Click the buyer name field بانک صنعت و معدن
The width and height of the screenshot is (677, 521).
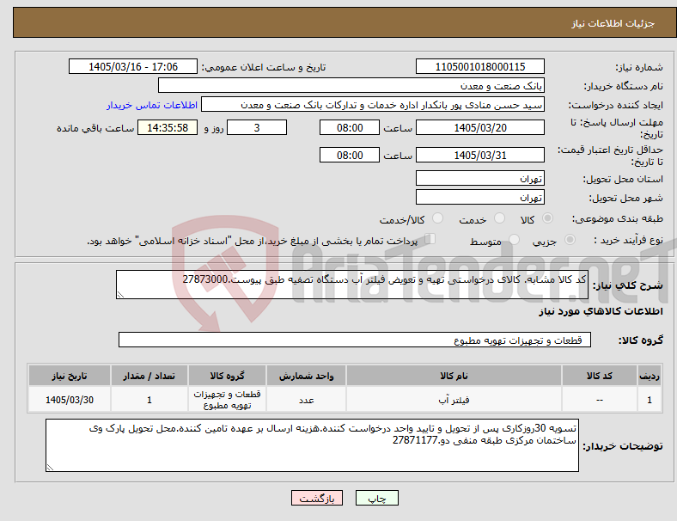[x=351, y=85]
